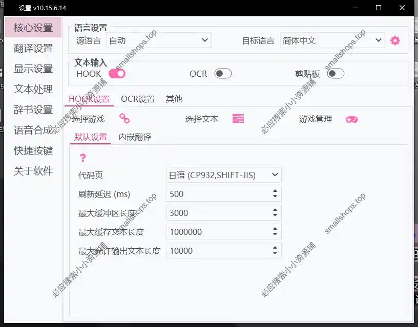Open translation engine settings via gear icon
The image size is (418, 327).
394,40
